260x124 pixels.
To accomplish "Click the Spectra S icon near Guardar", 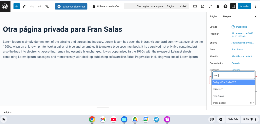I will coord(218,6).
